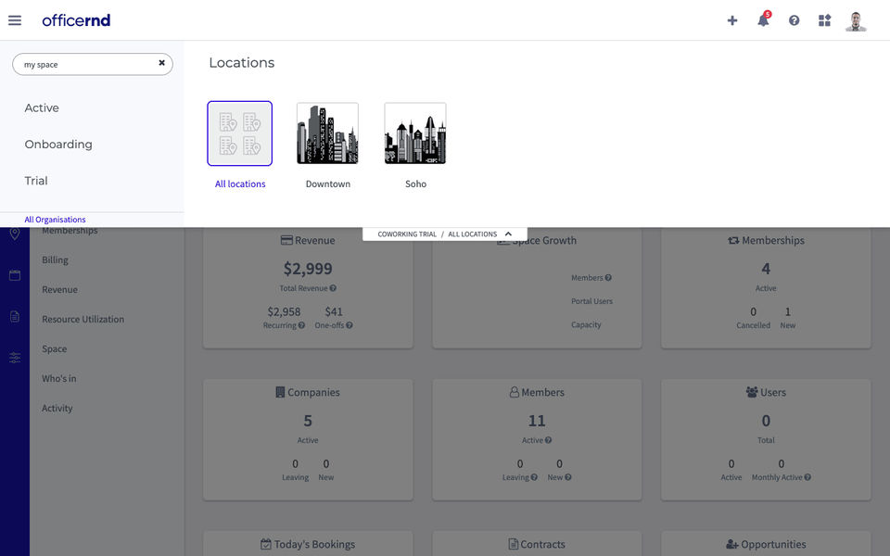This screenshot has height=556, width=890.
Task: Open the user profile avatar
Action: (856, 21)
